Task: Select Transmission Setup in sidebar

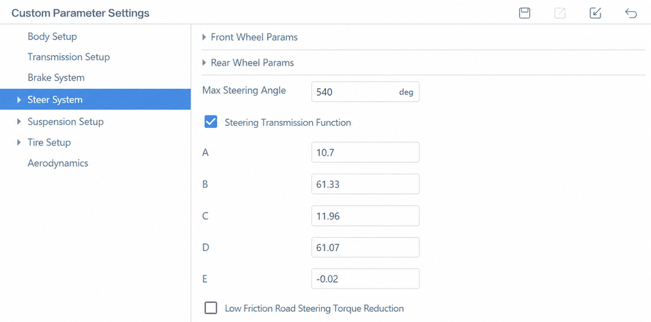Action: (68, 57)
